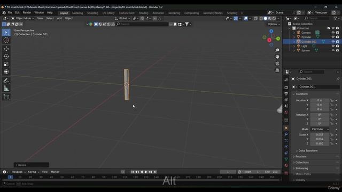Open the Render menu
Image resolution: width=342 pixels, height=192 pixels.
pos(27,13)
